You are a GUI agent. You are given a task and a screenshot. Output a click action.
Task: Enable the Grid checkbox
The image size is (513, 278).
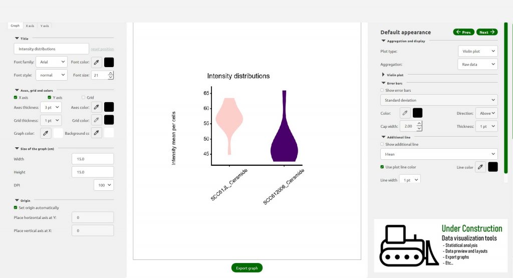pos(83,98)
